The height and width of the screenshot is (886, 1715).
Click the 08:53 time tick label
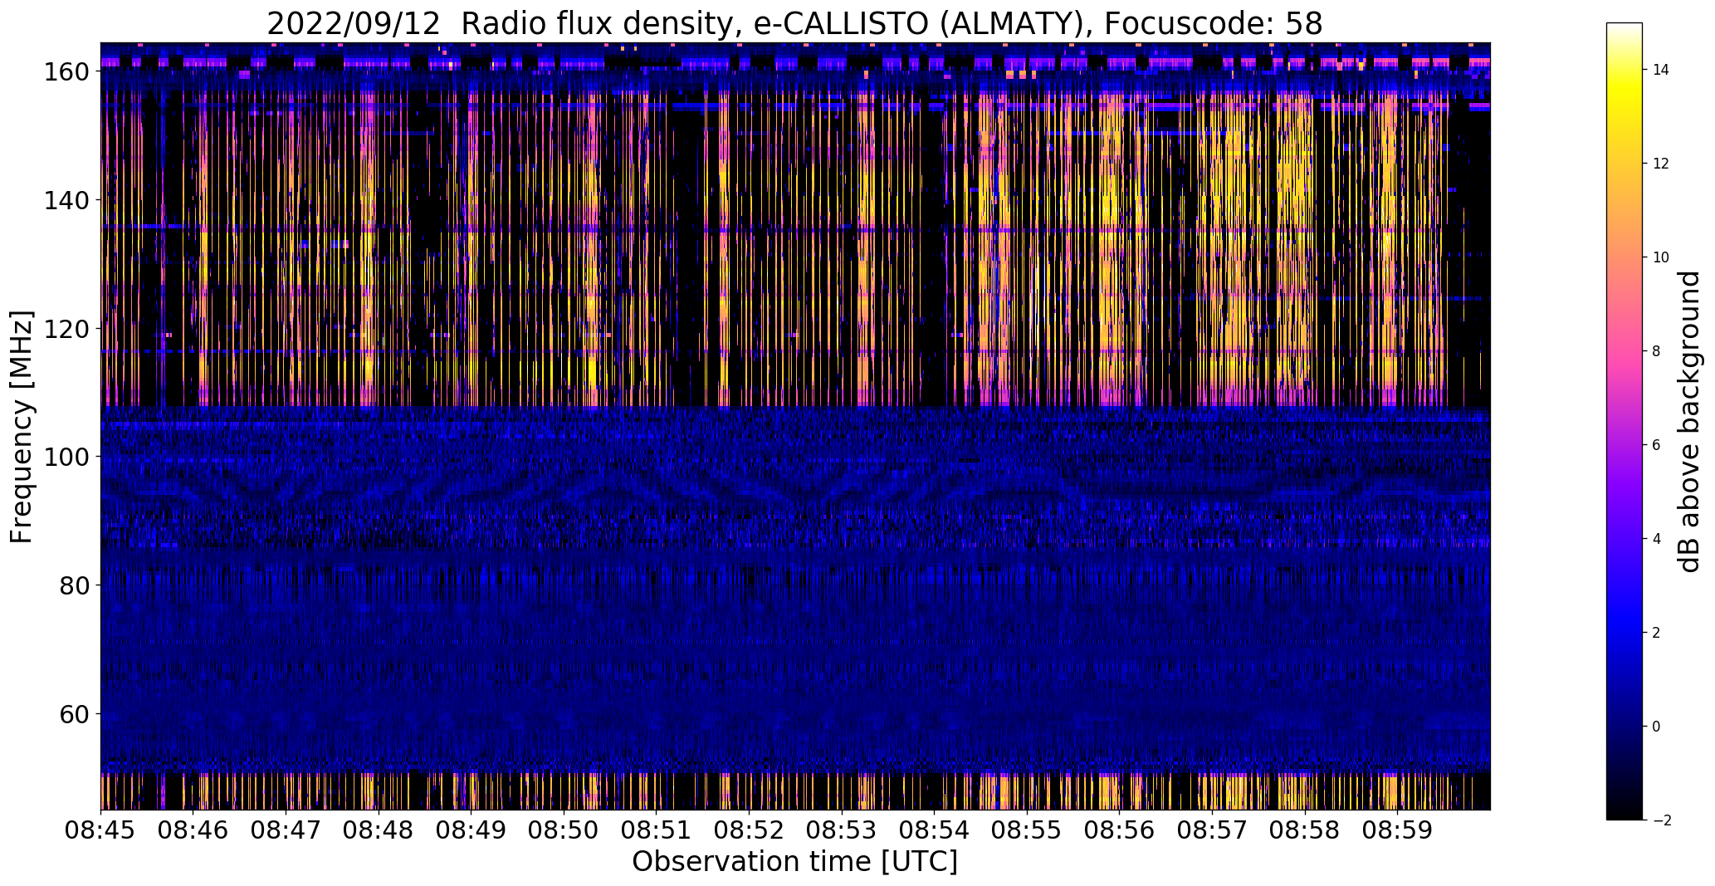coord(842,830)
